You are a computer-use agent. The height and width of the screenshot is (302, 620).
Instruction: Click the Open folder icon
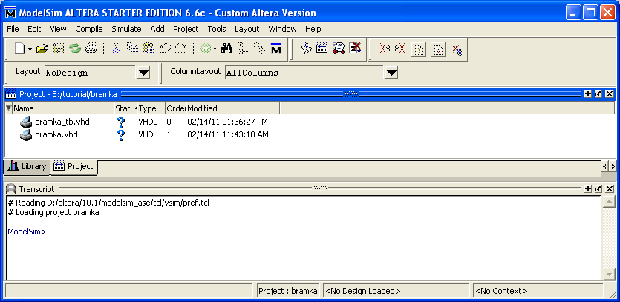(42, 49)
